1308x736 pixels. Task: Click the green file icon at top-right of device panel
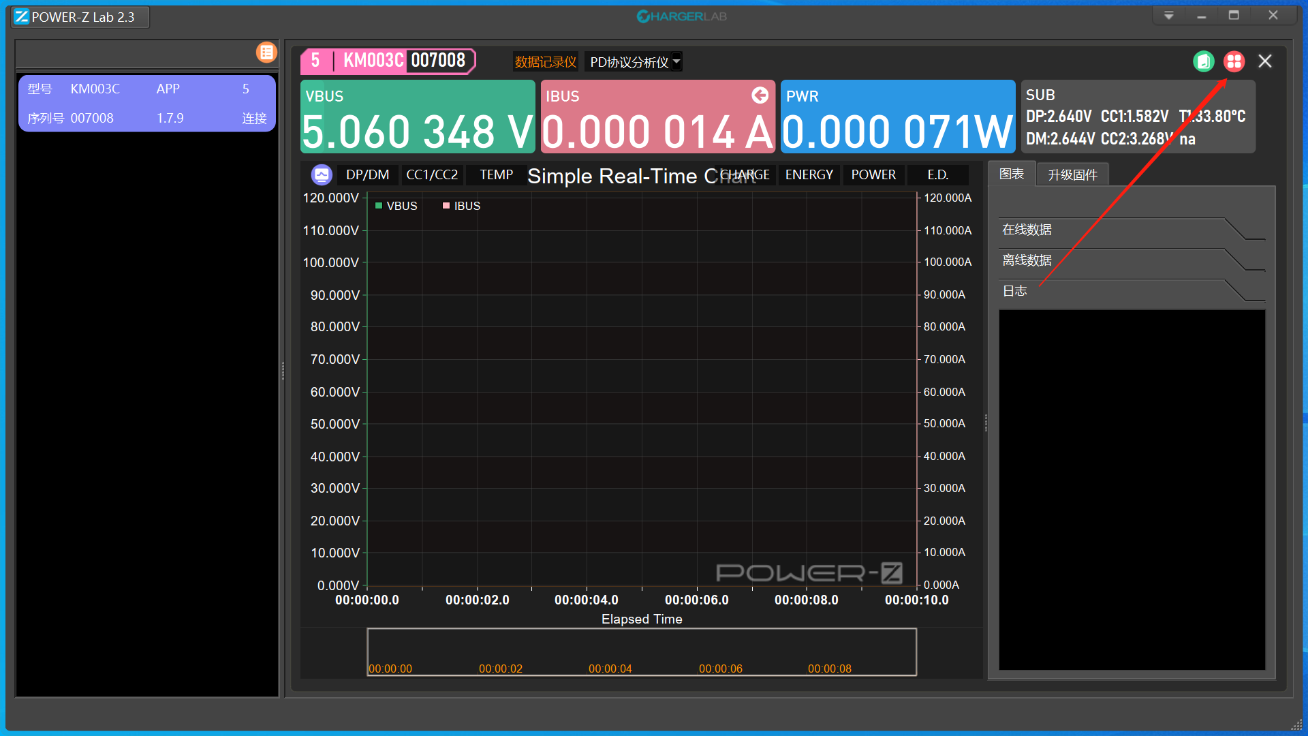coord(1204,61)
